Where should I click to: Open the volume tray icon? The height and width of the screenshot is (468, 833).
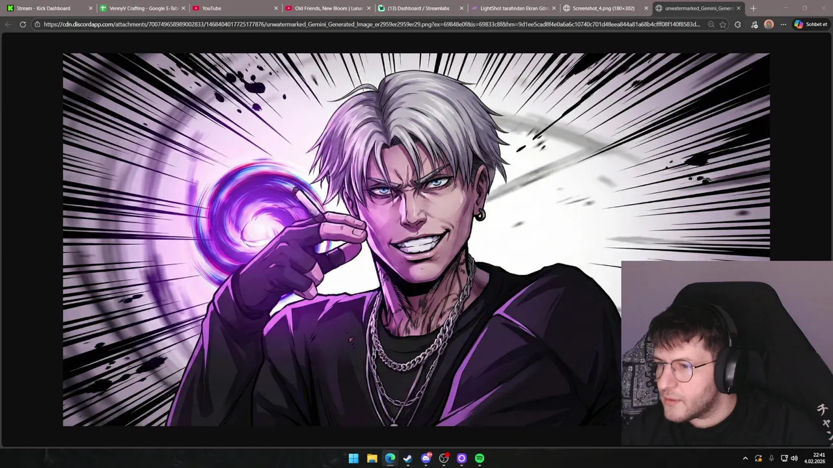(794, 458)
